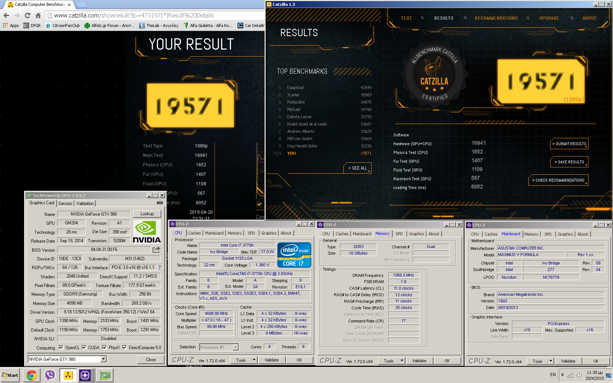
Task: Open Alfa Giulietta bookmark
Action: [208, 26]
